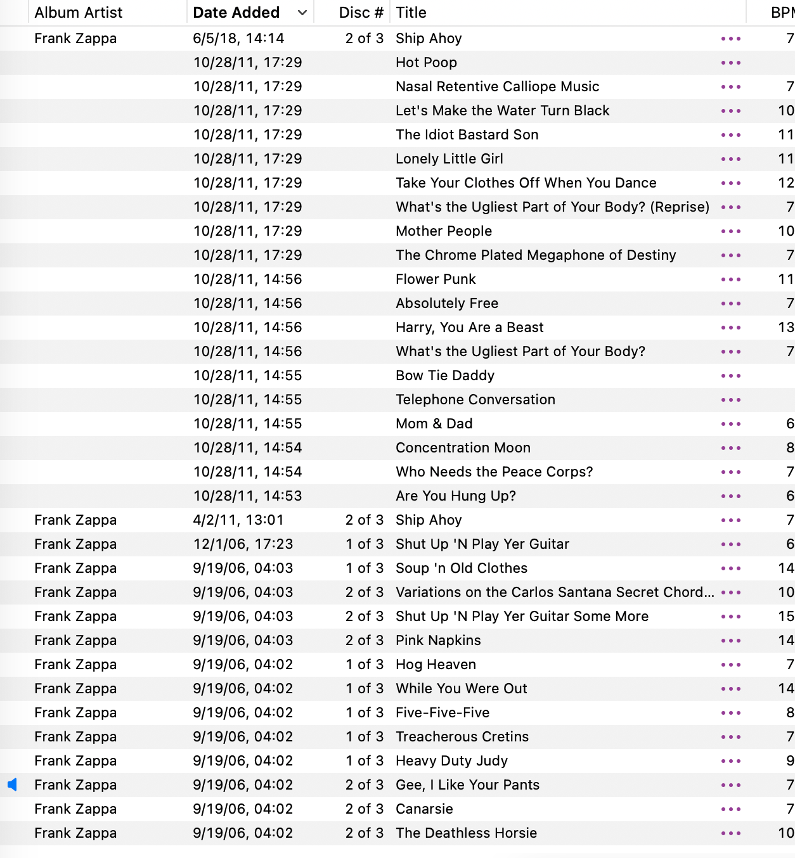
Task: Open more options for Concentration Moon
Action: [x=731, y=448]
